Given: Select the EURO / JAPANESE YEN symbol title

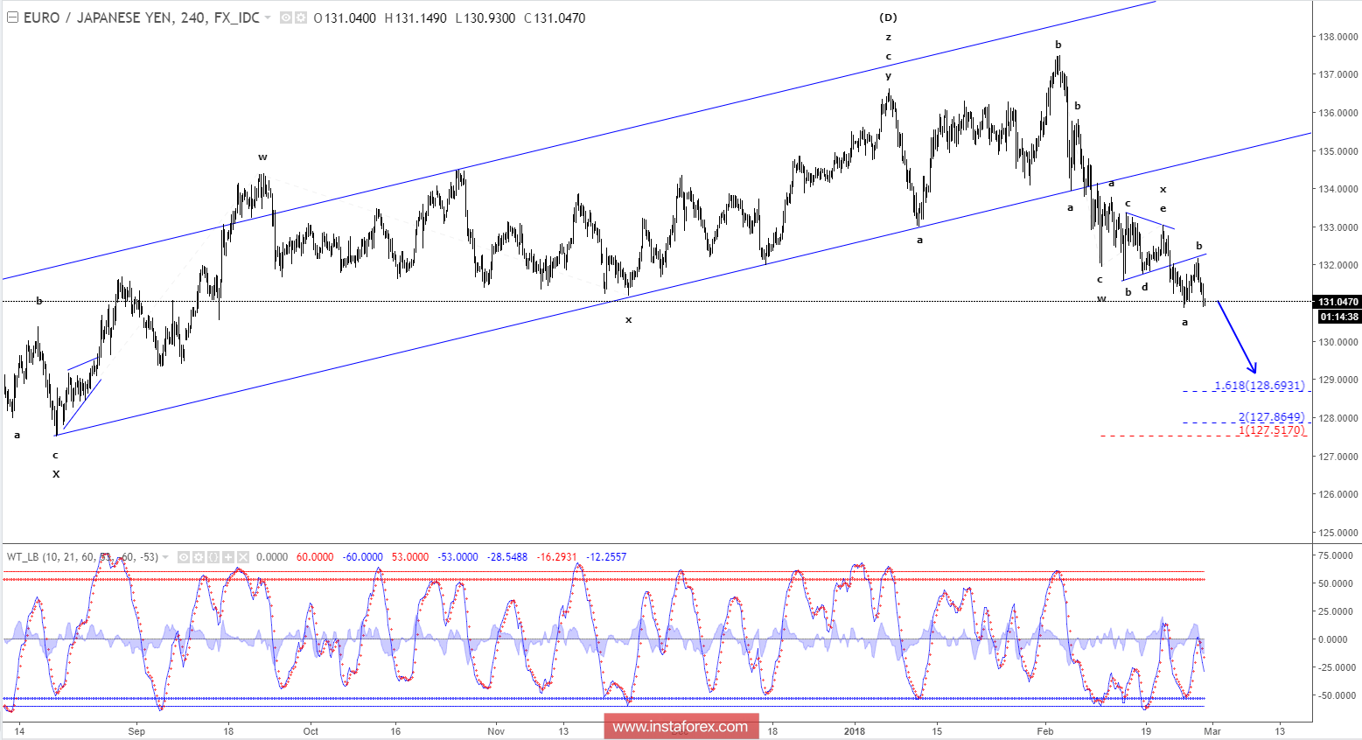Looking at the screenshot, I should [x=96, y=17].
